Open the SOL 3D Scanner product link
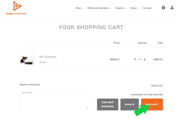The height and width of the screenshot is (119, 177). point(48,57)
